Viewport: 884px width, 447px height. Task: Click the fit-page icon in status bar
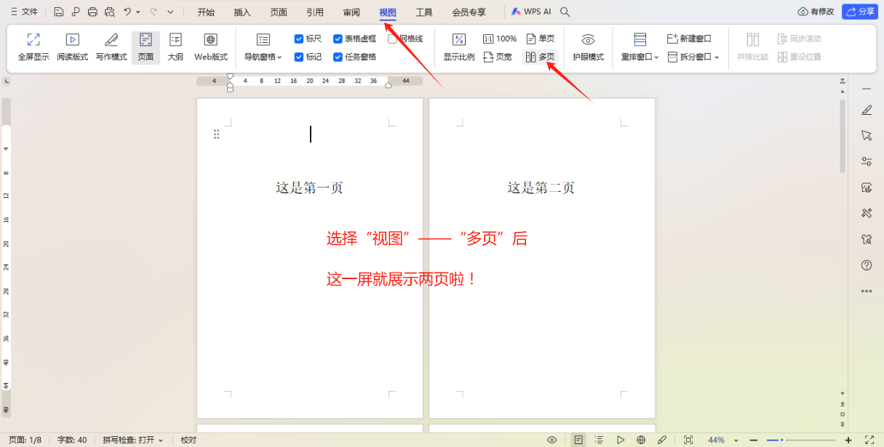point(688,440)
